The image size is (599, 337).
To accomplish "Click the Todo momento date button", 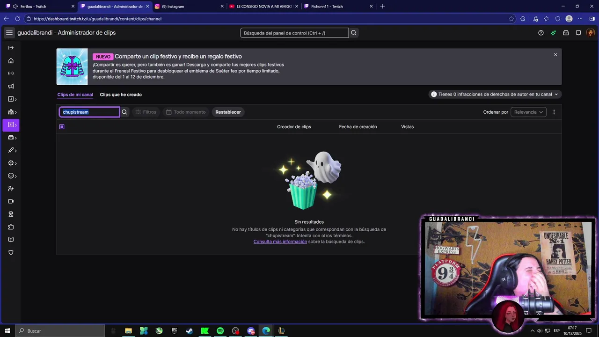I will pos(186,112).
